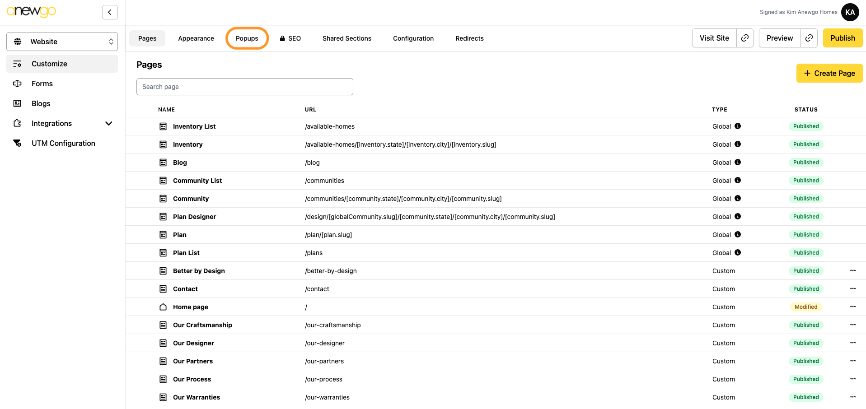Focus the Search page input field
866x409 pixels.
(x=244, y=87)
